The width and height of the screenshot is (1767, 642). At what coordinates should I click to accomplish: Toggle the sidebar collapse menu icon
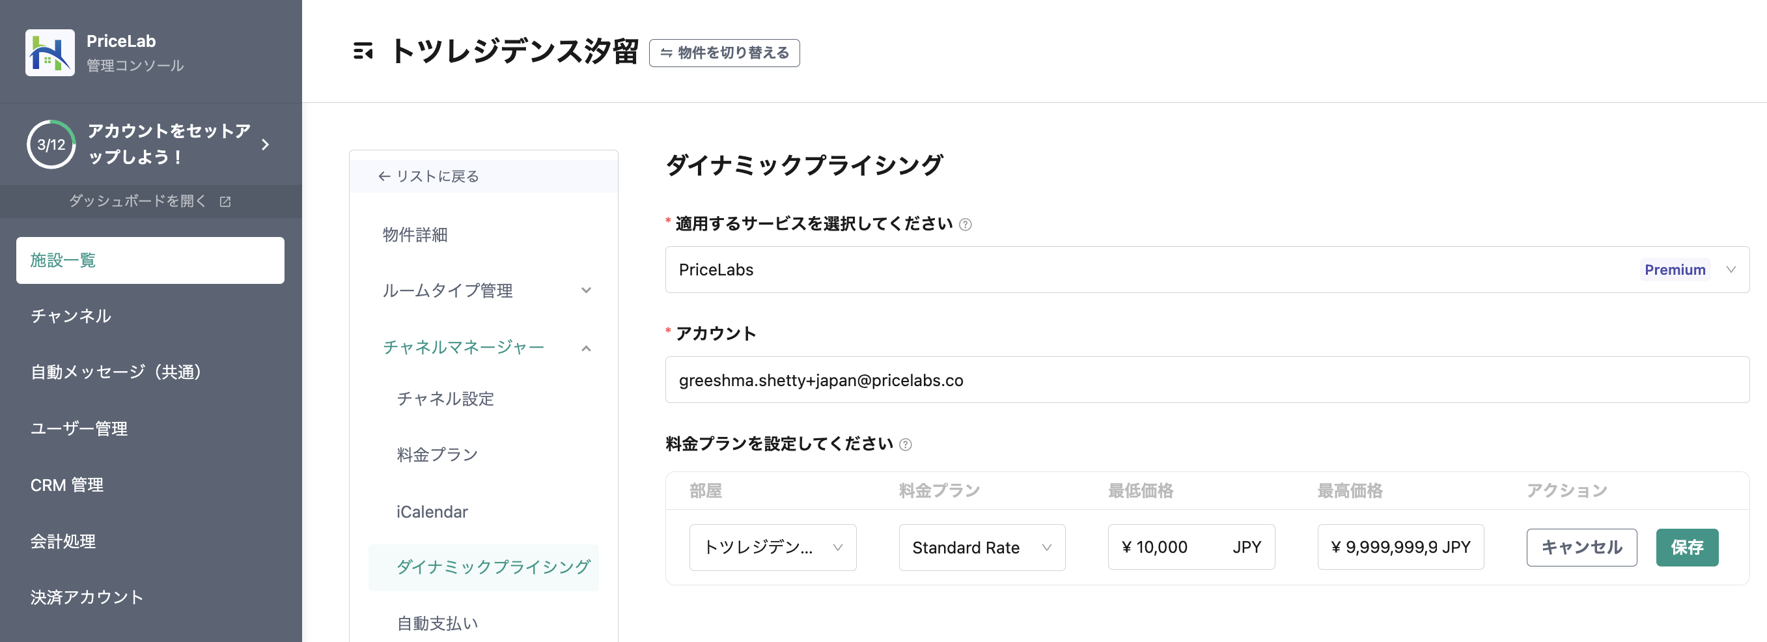point(363,51)
